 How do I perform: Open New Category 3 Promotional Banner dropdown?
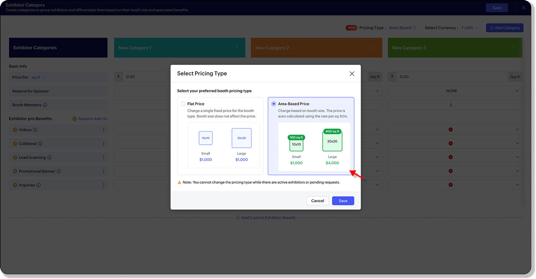[x=455, y=171]
